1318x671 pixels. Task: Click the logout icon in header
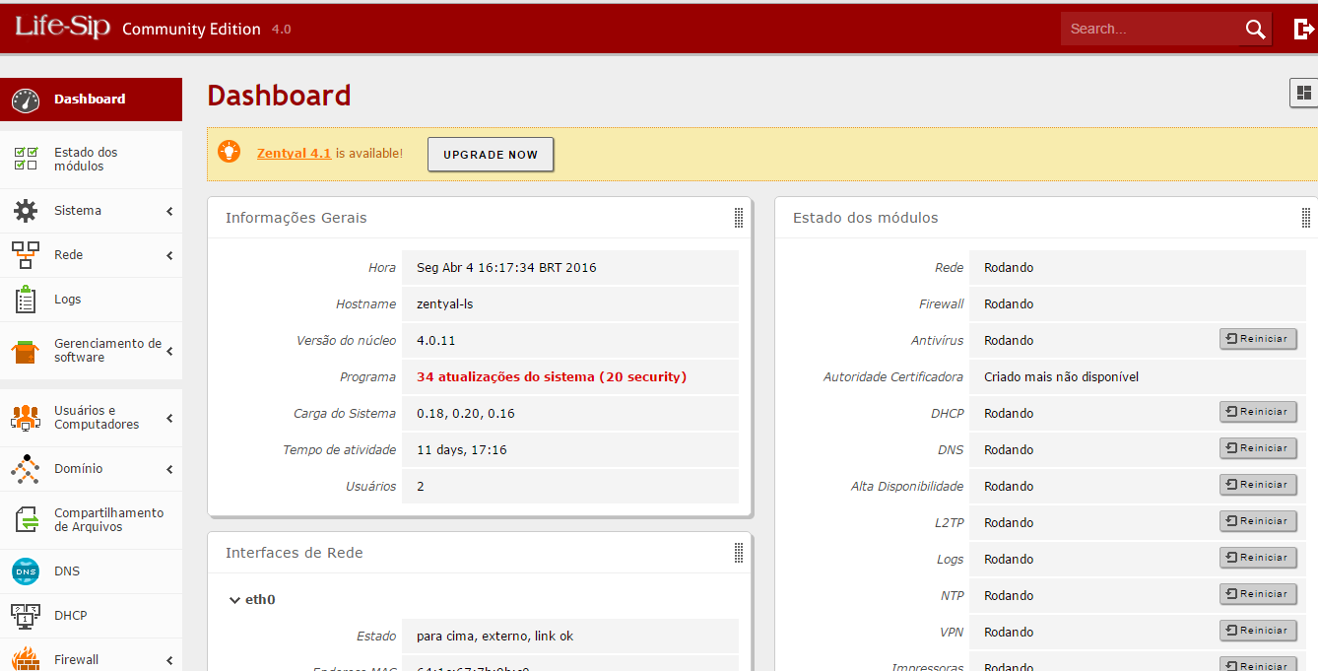tap(1303, 30)
